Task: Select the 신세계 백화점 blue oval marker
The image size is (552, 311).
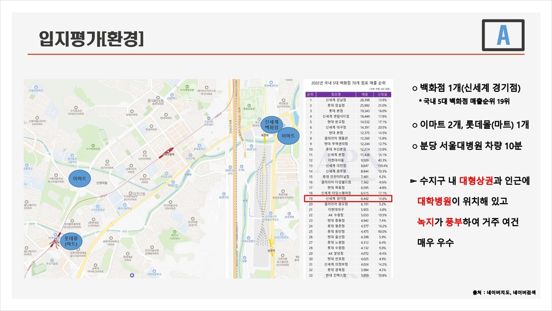Action: tap(272, 125)
